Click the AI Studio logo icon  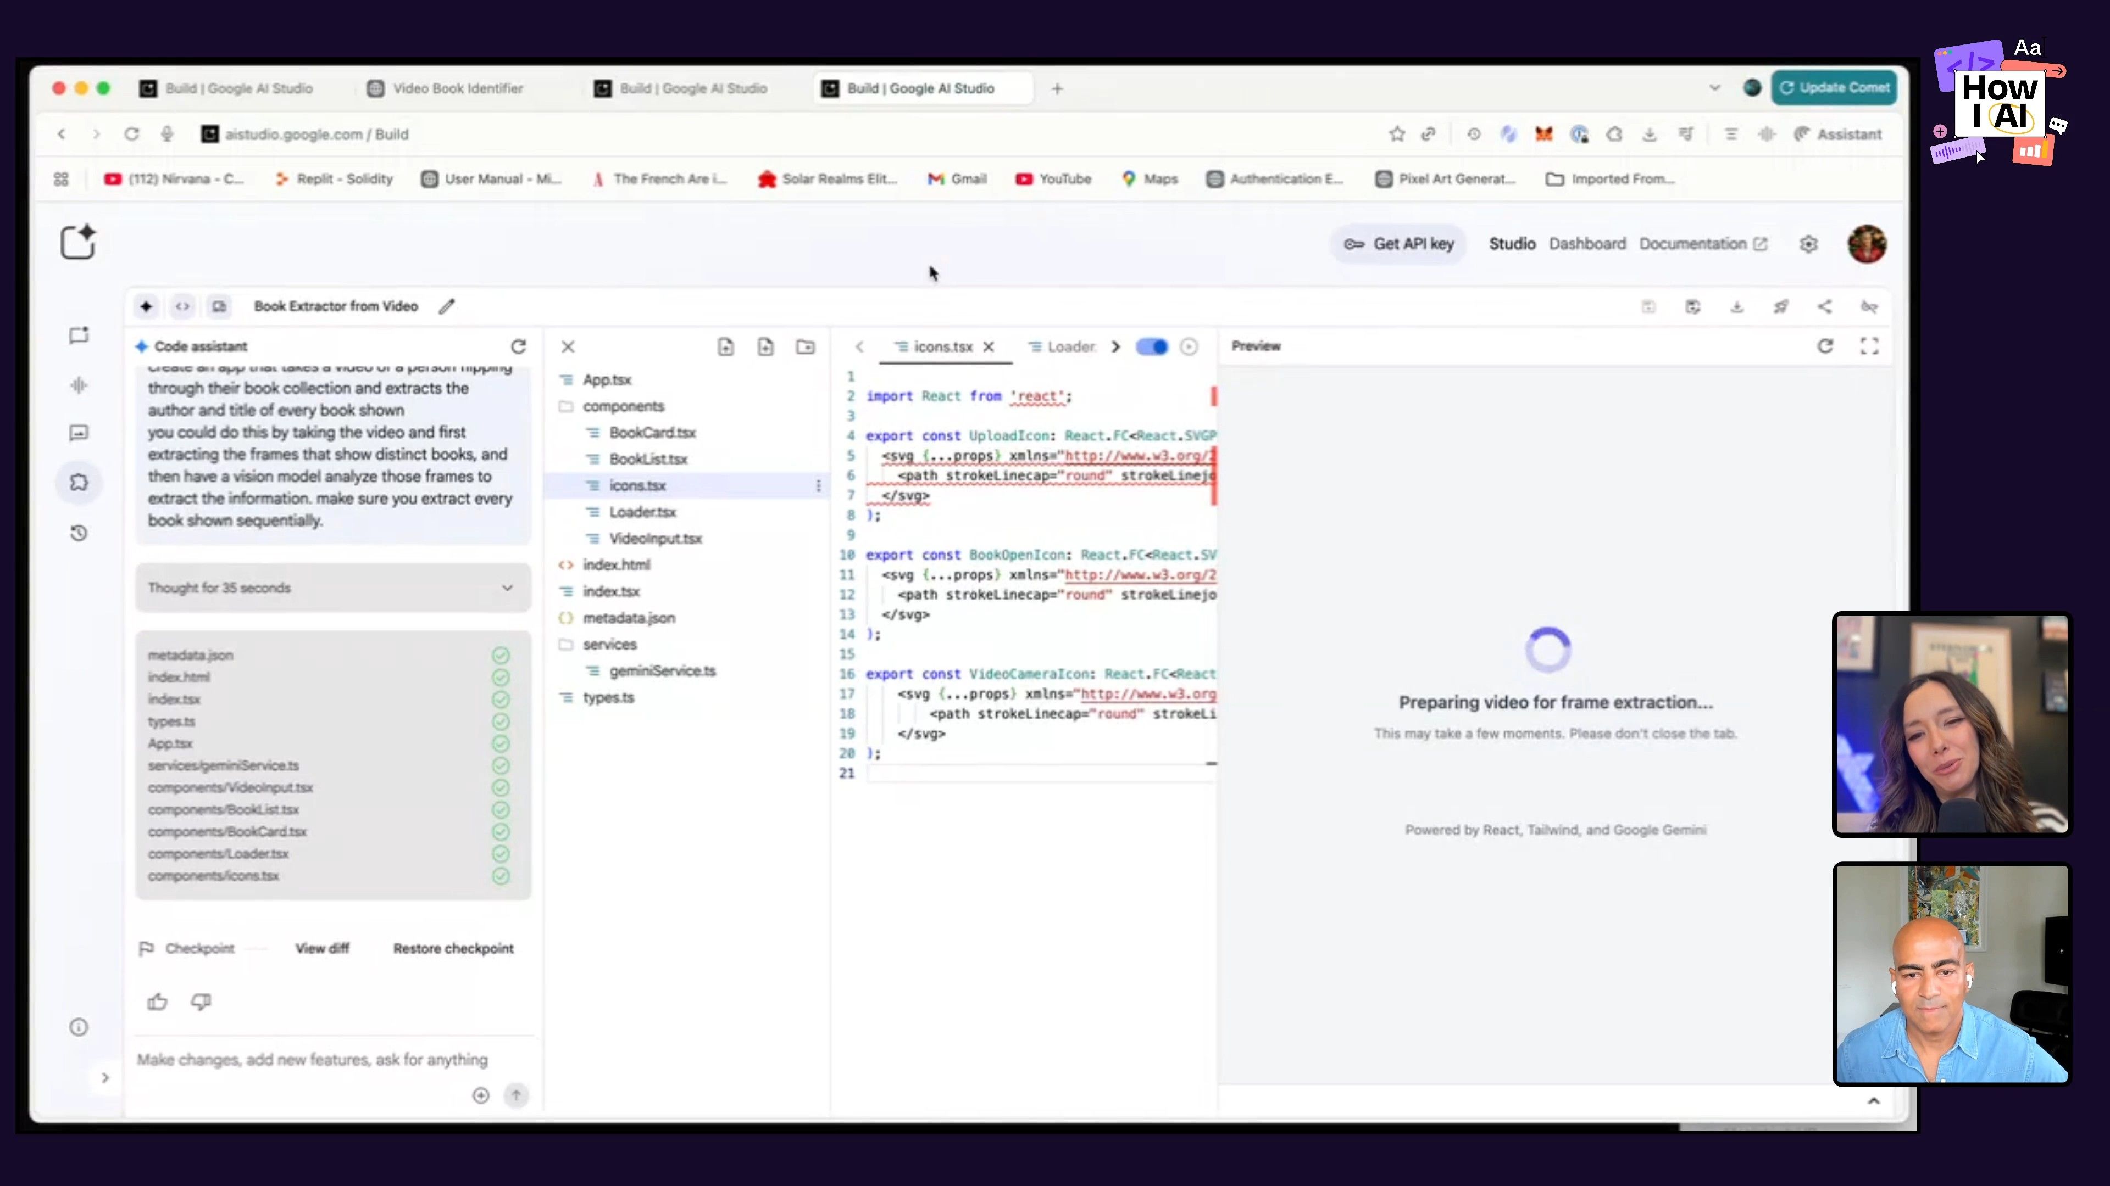point(79,242)
